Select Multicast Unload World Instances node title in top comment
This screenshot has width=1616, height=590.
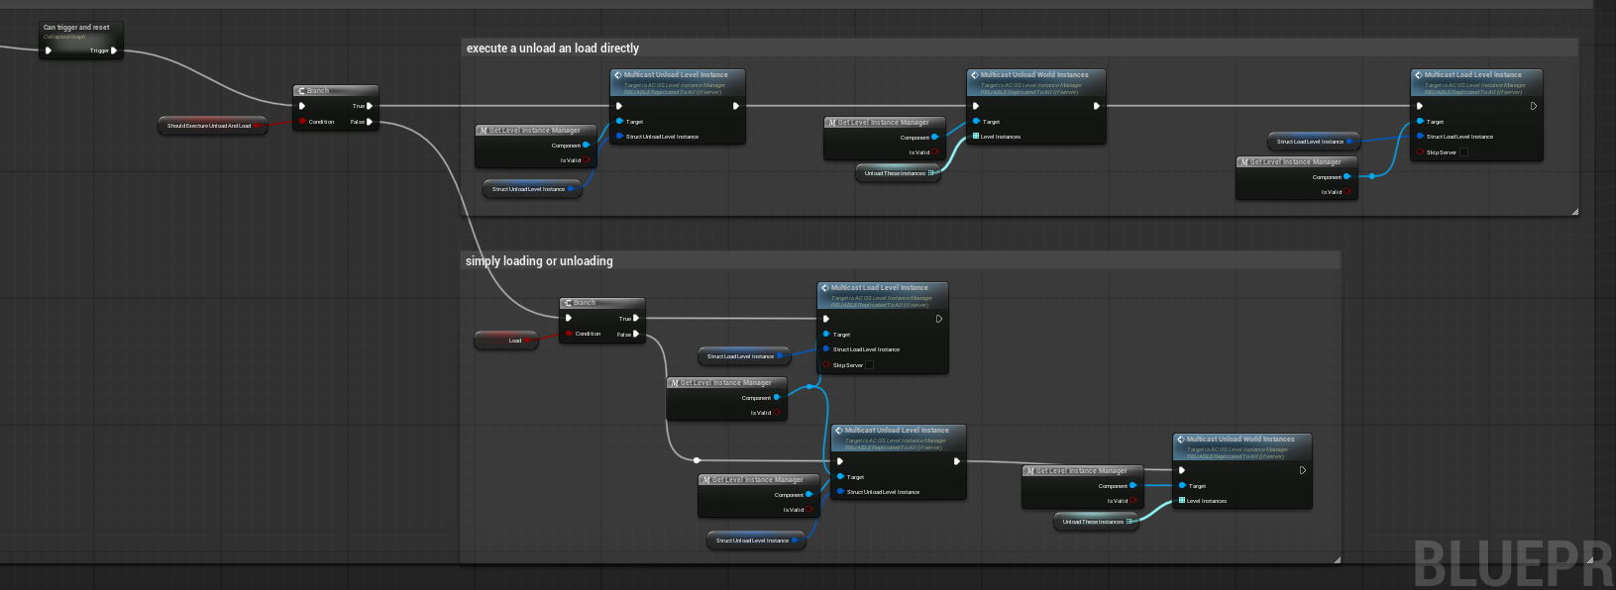(1034, 75)
